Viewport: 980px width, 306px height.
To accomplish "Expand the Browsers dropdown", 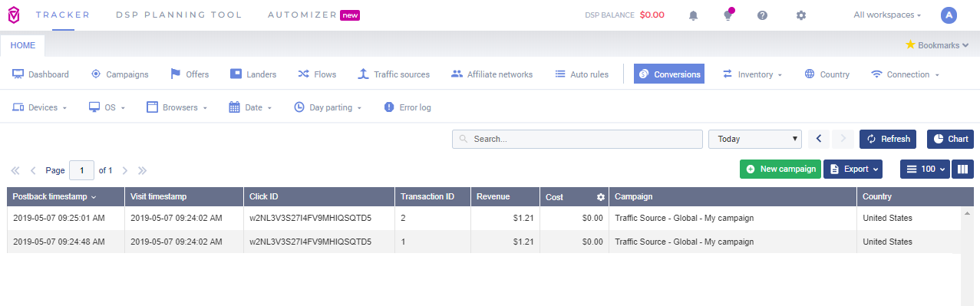I will tap(177, 107).
